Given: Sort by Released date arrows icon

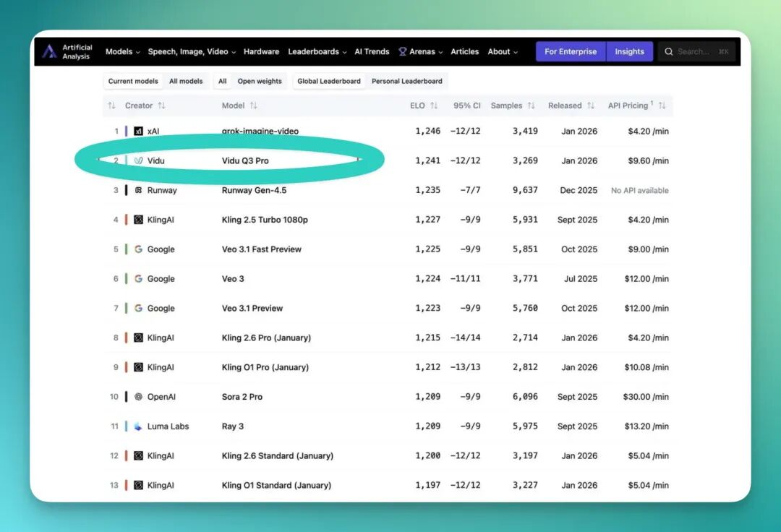Looking at the screenshot, I should tap(591, 106).
